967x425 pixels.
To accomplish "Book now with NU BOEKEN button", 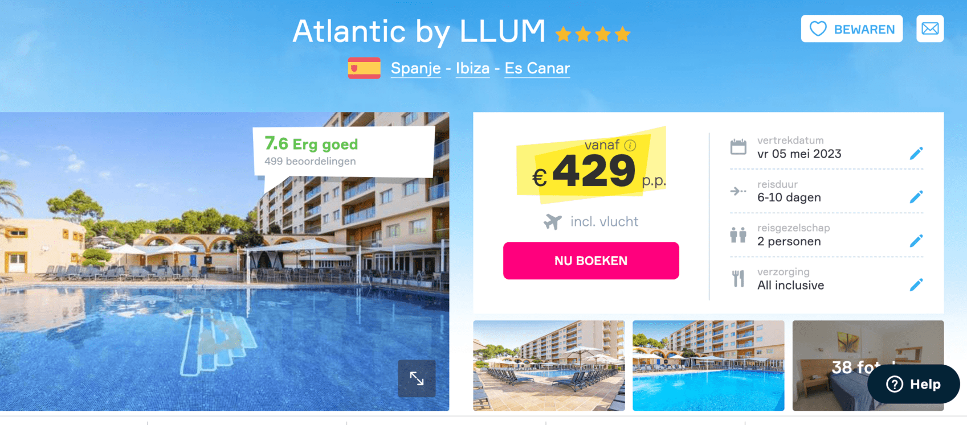I will (591, 261).
